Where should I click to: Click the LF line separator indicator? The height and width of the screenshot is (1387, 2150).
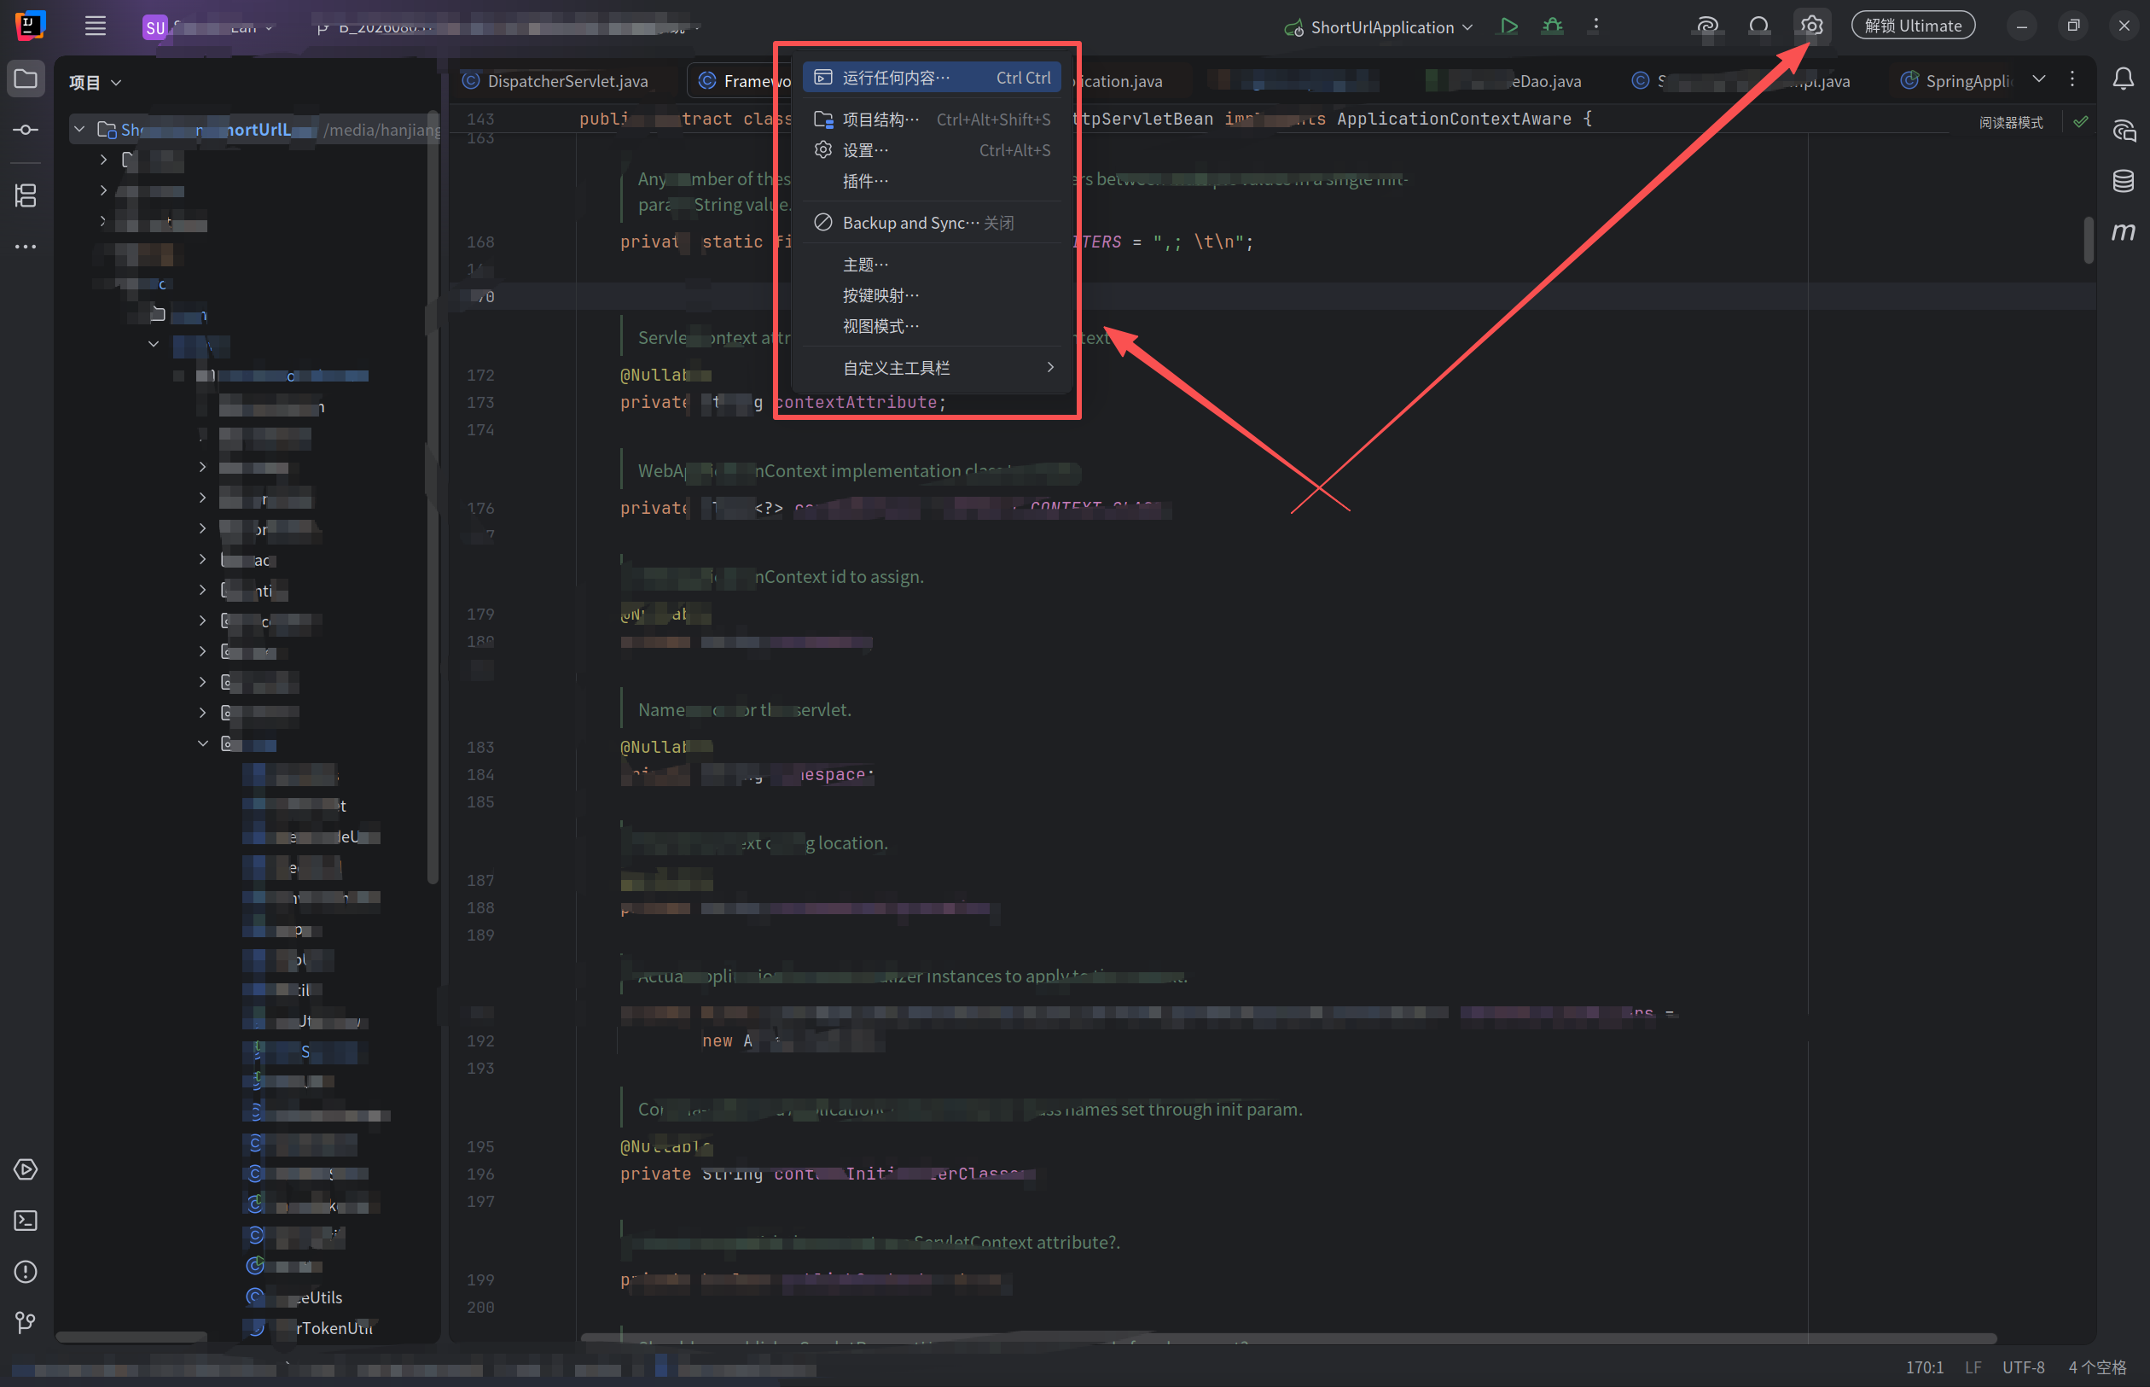[1973, 1367]
